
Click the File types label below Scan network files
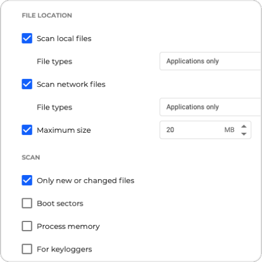[x=55, y=107]
